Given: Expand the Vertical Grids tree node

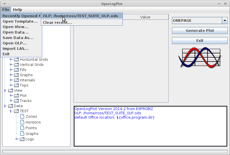Looking at the screenshot, I should pos(11,64).
